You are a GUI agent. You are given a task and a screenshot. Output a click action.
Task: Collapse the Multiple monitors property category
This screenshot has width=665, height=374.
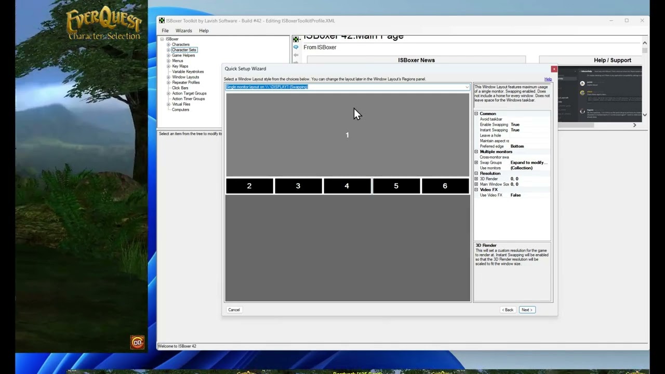click(x=476, y=152)
